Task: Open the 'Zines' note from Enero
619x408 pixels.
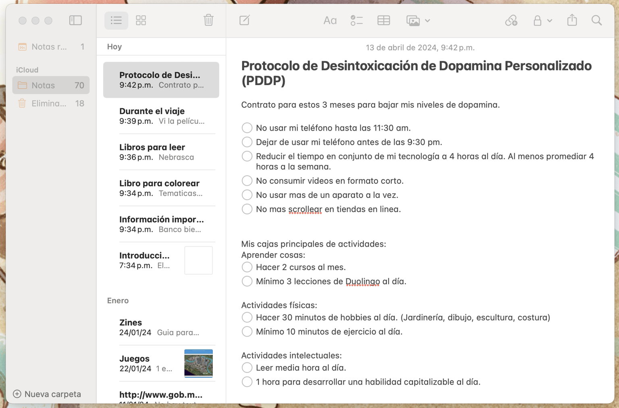Action: (x=161, y=327)
